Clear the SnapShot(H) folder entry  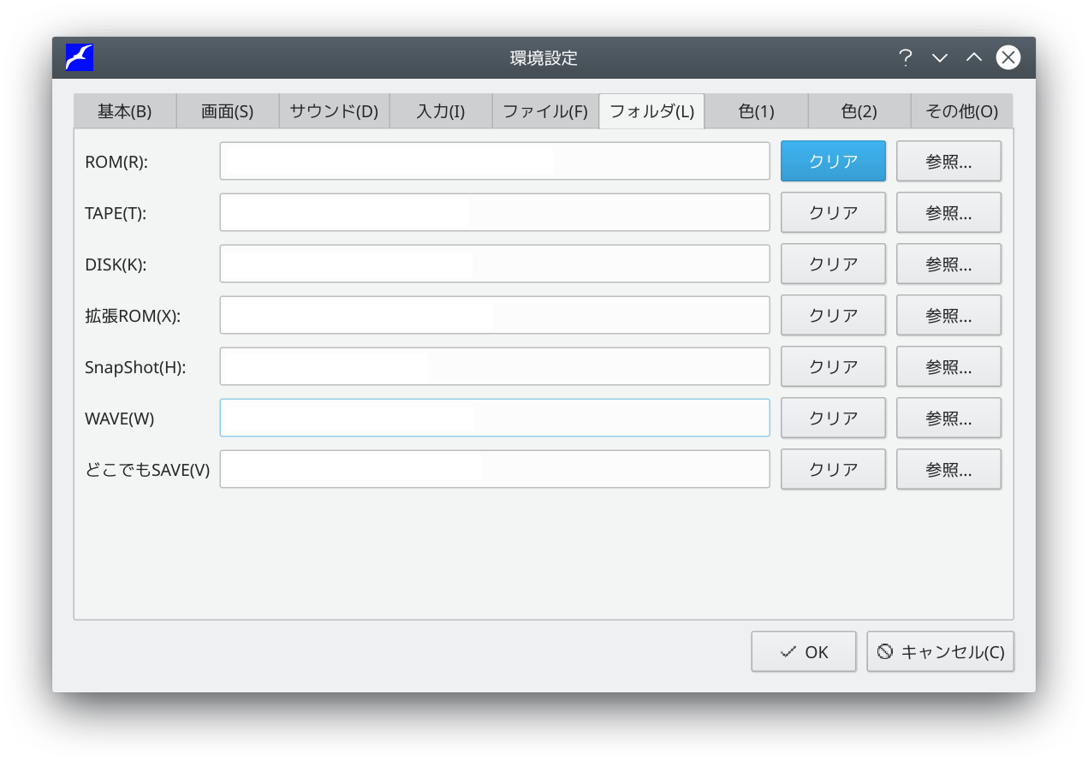[x=833, y=366]
